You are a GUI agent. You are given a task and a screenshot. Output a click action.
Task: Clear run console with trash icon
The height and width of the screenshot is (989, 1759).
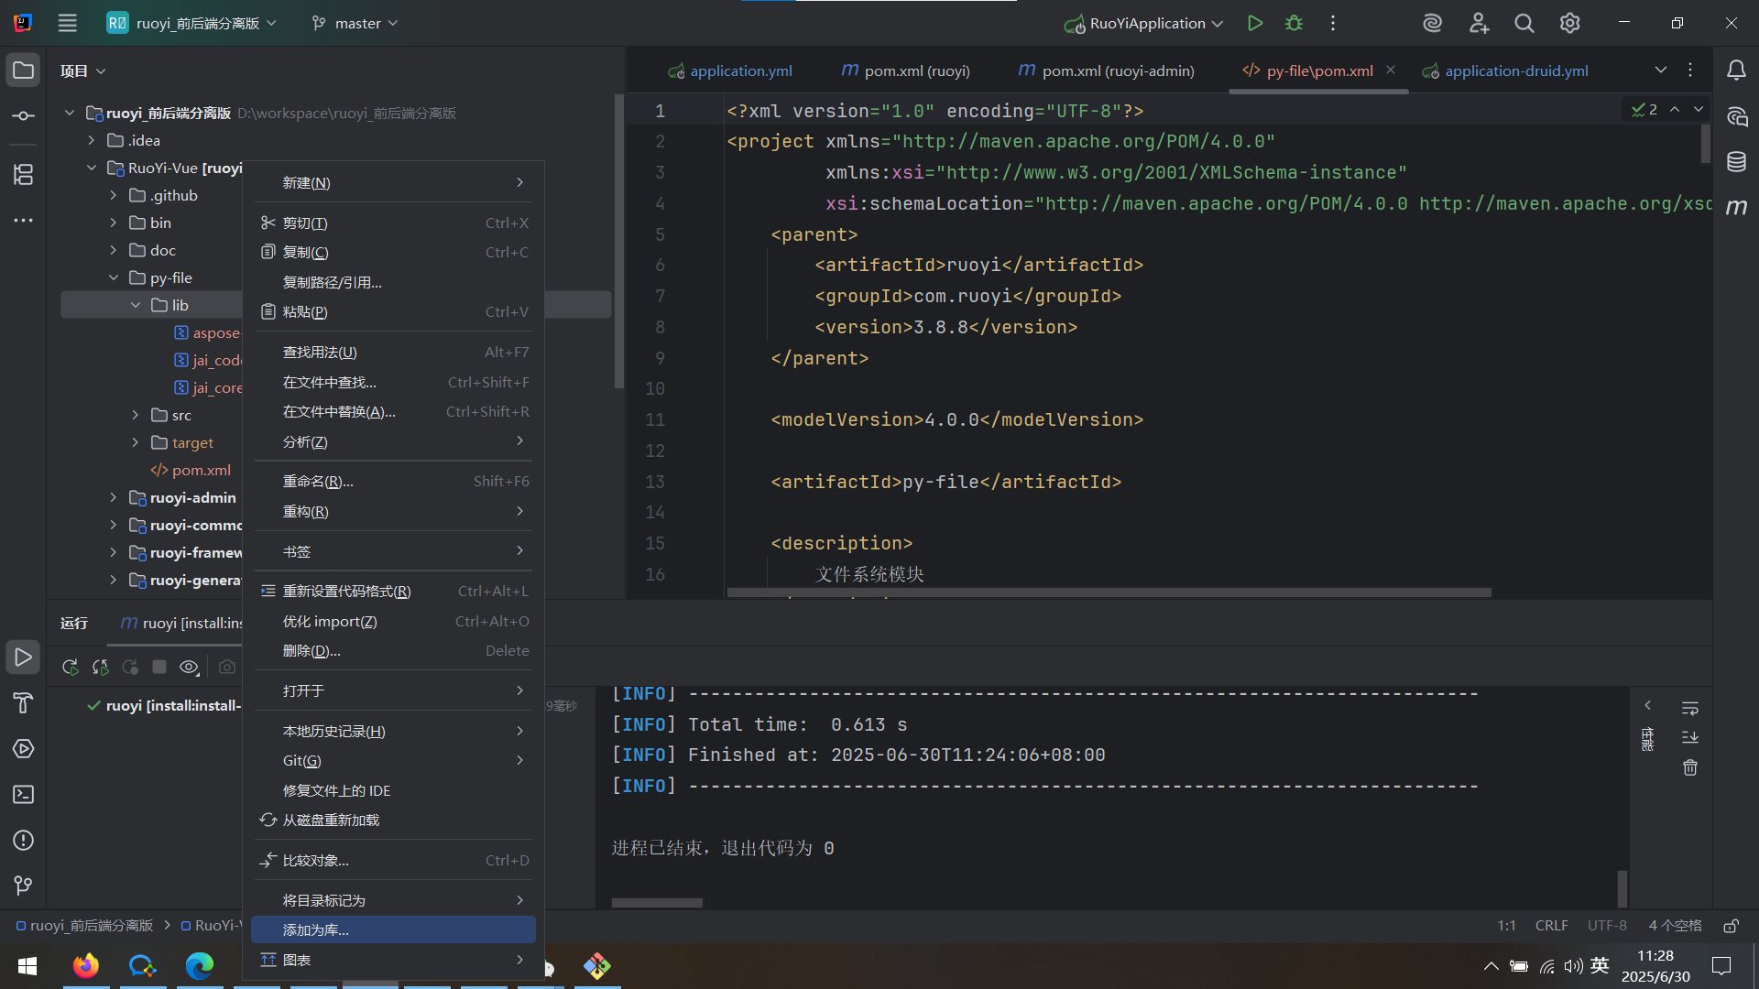point(1690,767)
